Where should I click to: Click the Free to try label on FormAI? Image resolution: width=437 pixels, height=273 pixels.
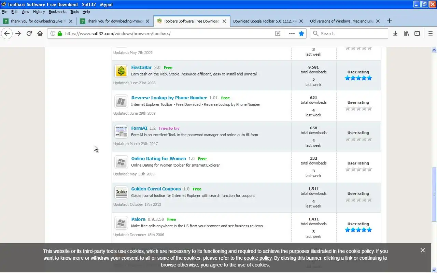[169, 128]
